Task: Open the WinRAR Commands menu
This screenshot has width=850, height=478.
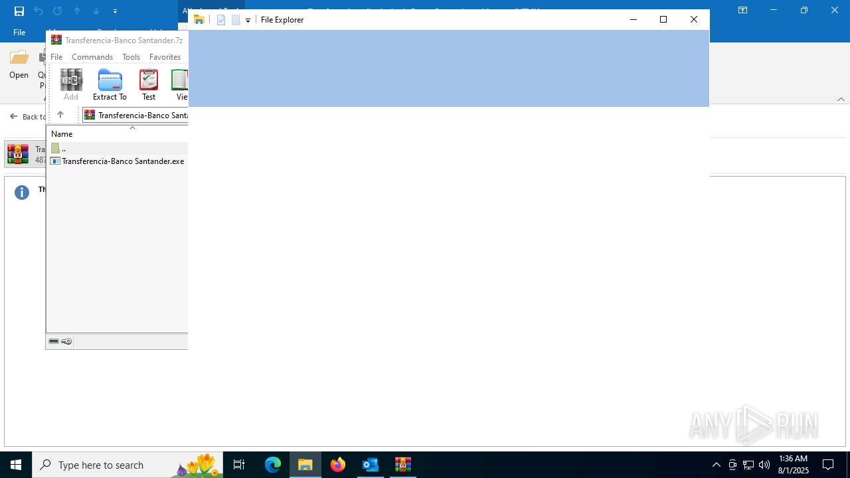Action: pos(92,57)
